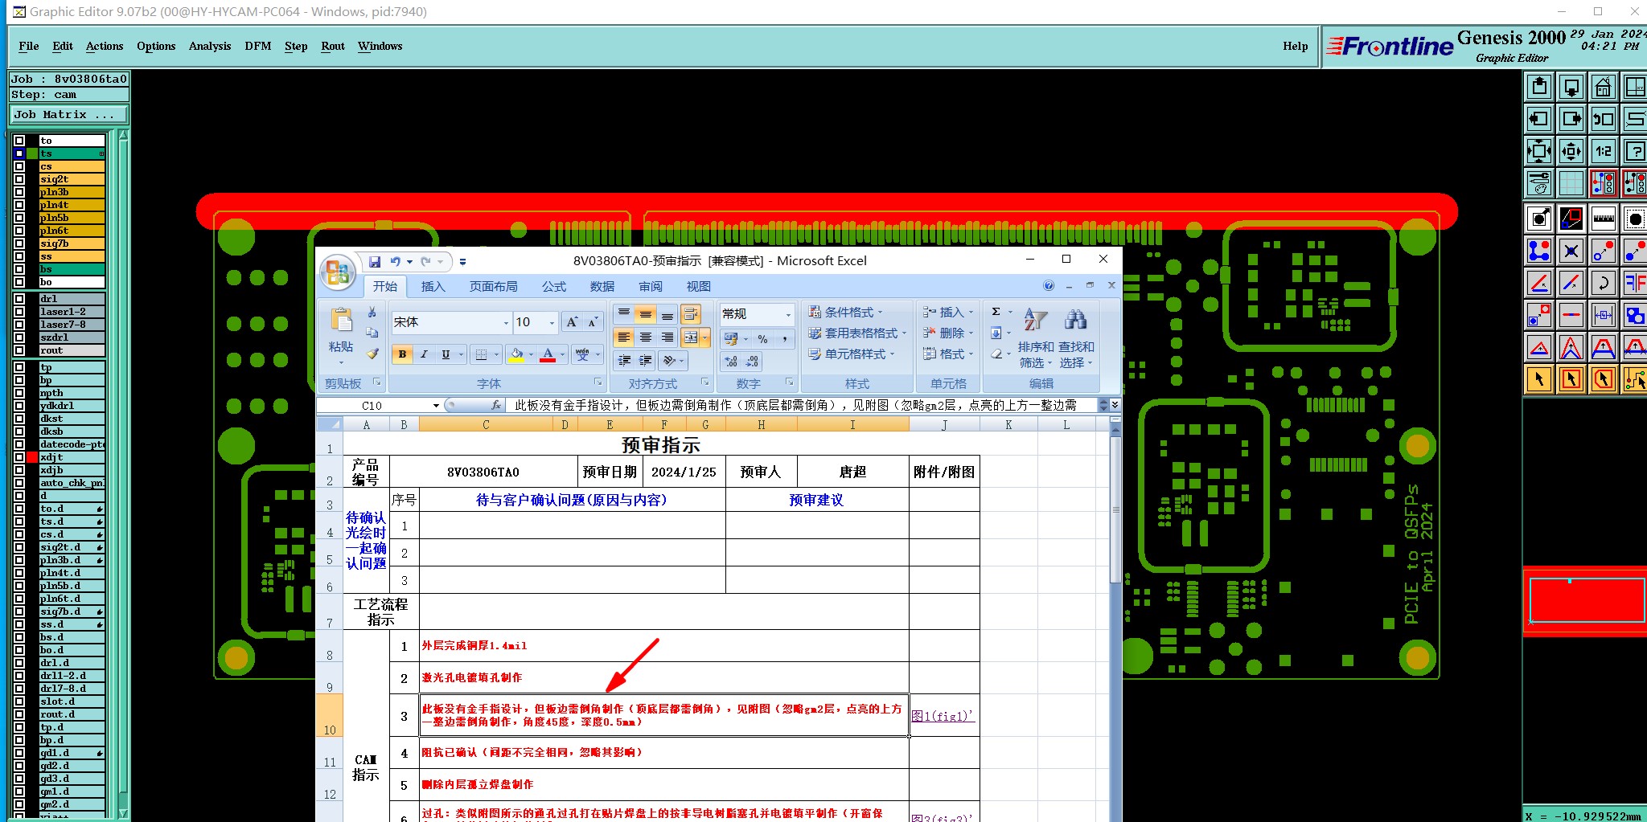Click the Job Matrix ... button
Screen dimensions: 1647x822
(x=69, y=115)
